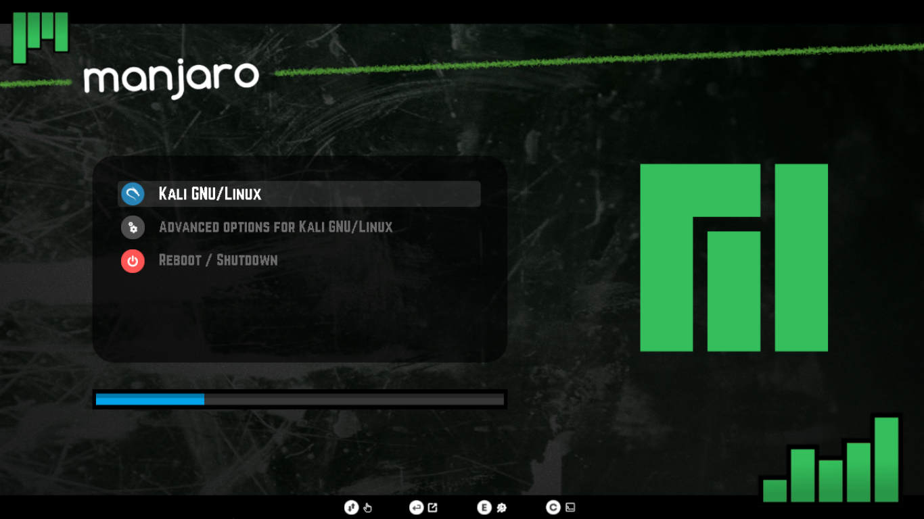
Task: Click the wrench gear edit icon
Action: coord(501,508)
